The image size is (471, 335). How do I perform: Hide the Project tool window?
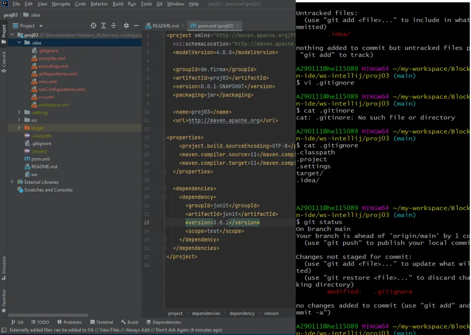(x=136, y=26)
